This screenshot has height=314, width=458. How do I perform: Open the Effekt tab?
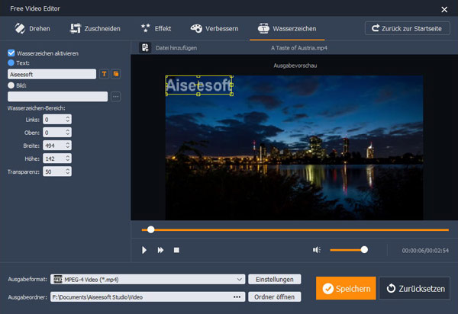click(156, 28)
